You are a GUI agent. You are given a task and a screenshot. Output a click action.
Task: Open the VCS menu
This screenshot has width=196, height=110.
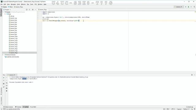click(x=36, y=4)
